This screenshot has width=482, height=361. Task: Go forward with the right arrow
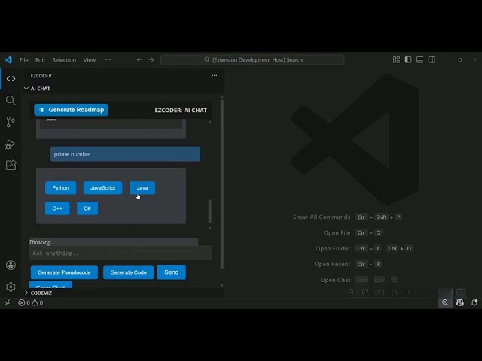pyautogui.click(x=151, y=60)
